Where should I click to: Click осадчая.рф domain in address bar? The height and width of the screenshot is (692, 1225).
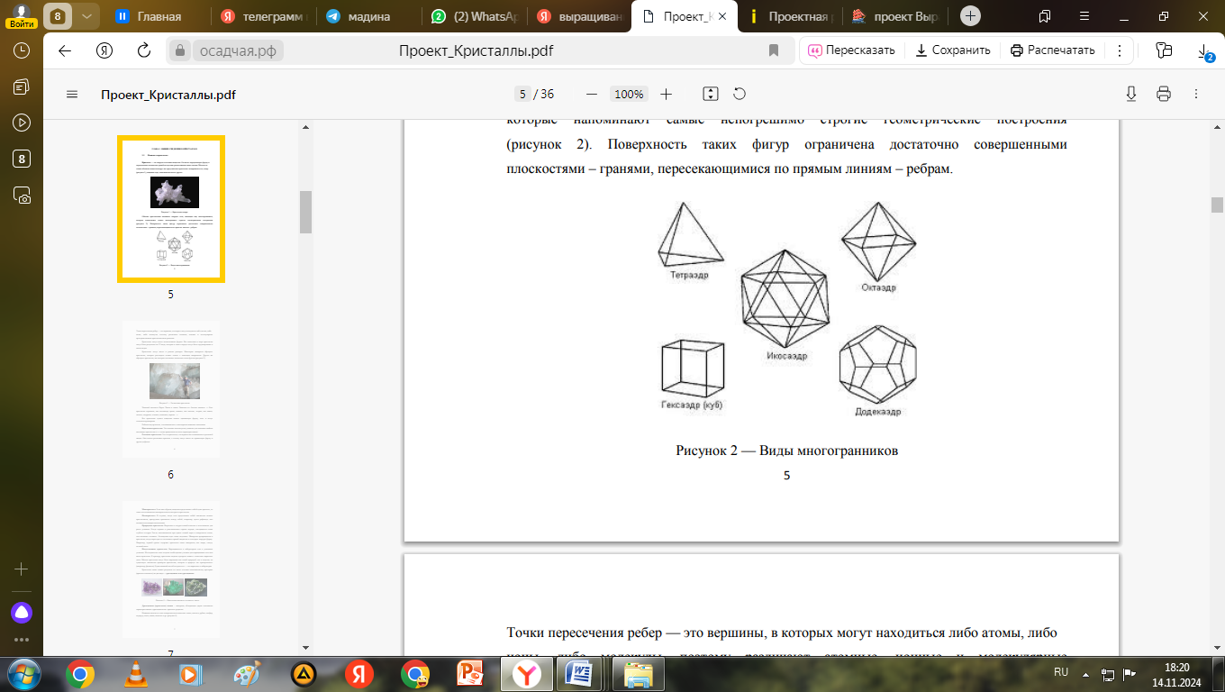pyautogui.click(x=237, y=50)
